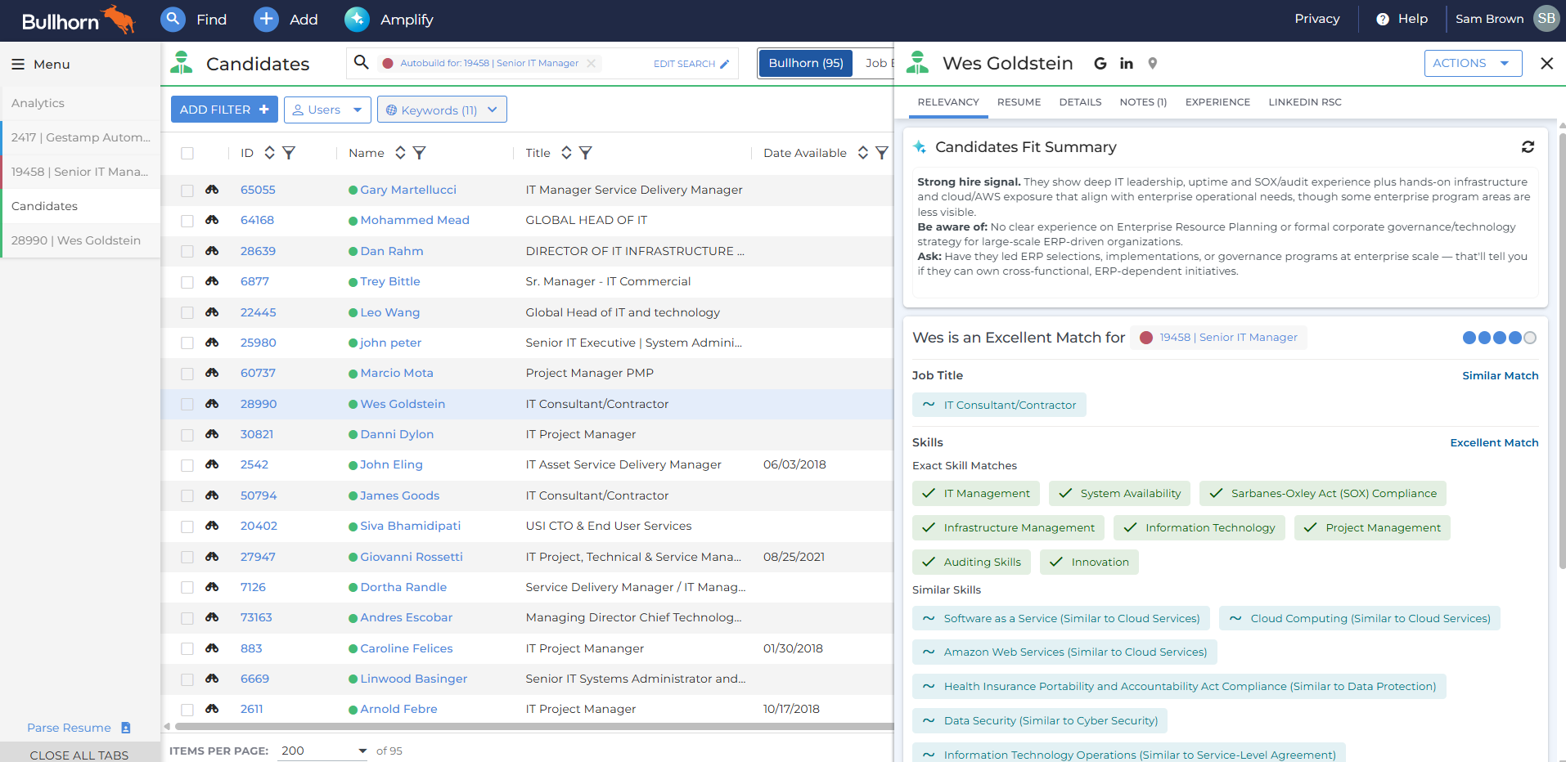1566x762 pixels.
Task: Open the ACTIONS dropdown
Action: 1473,63
